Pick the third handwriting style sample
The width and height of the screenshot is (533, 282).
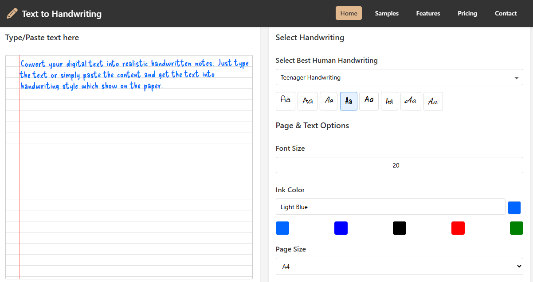(x=329, y=101)
